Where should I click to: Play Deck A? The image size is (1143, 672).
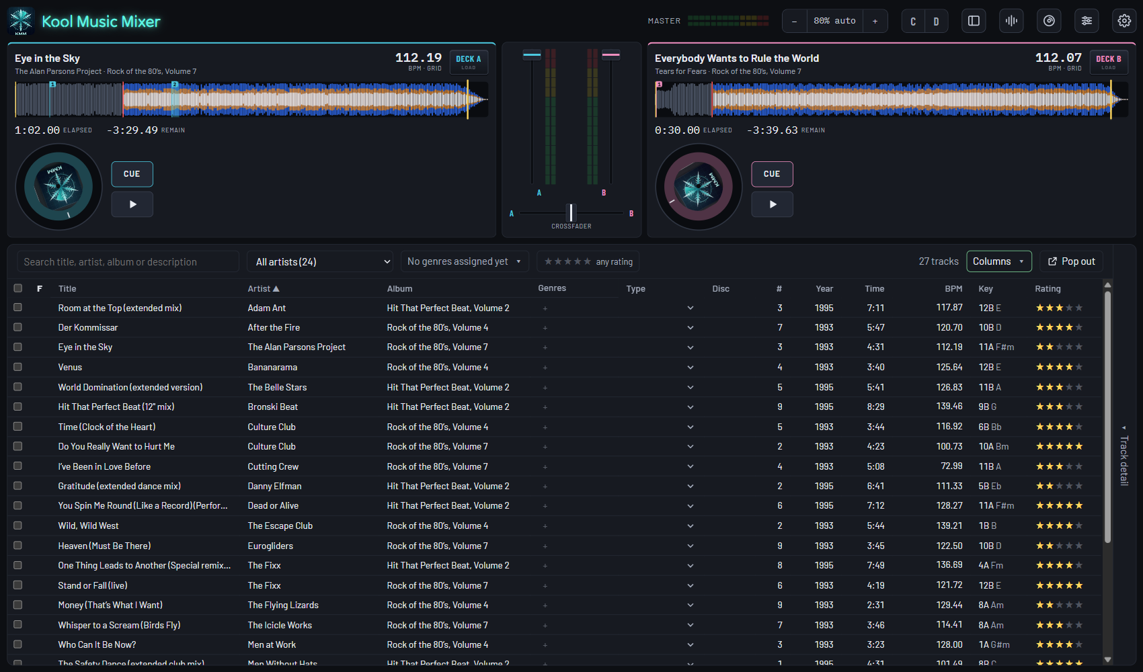[132, 204]
